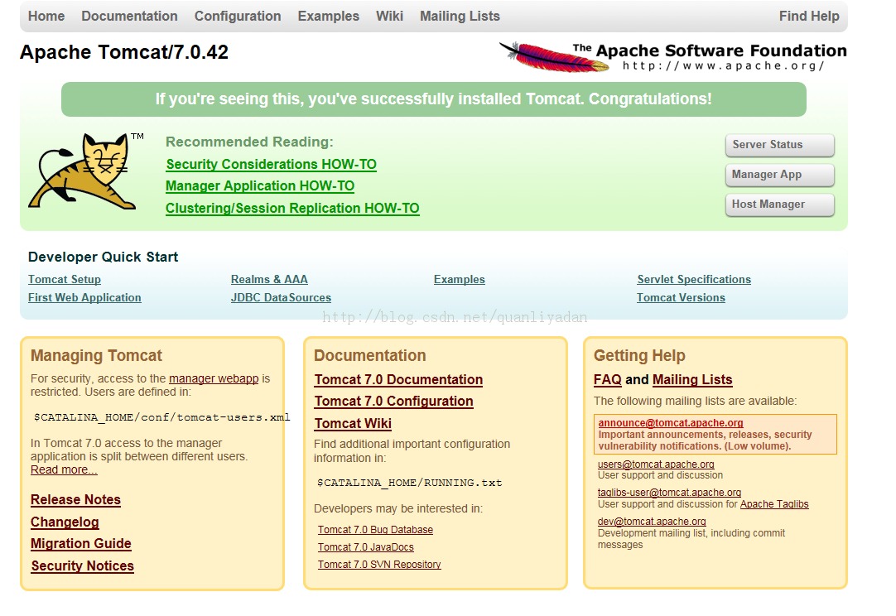Viewport: 896px width, 616px height.
Task: Open Tomcat 7.0 SVN Repository link
Action: point(379,565)
